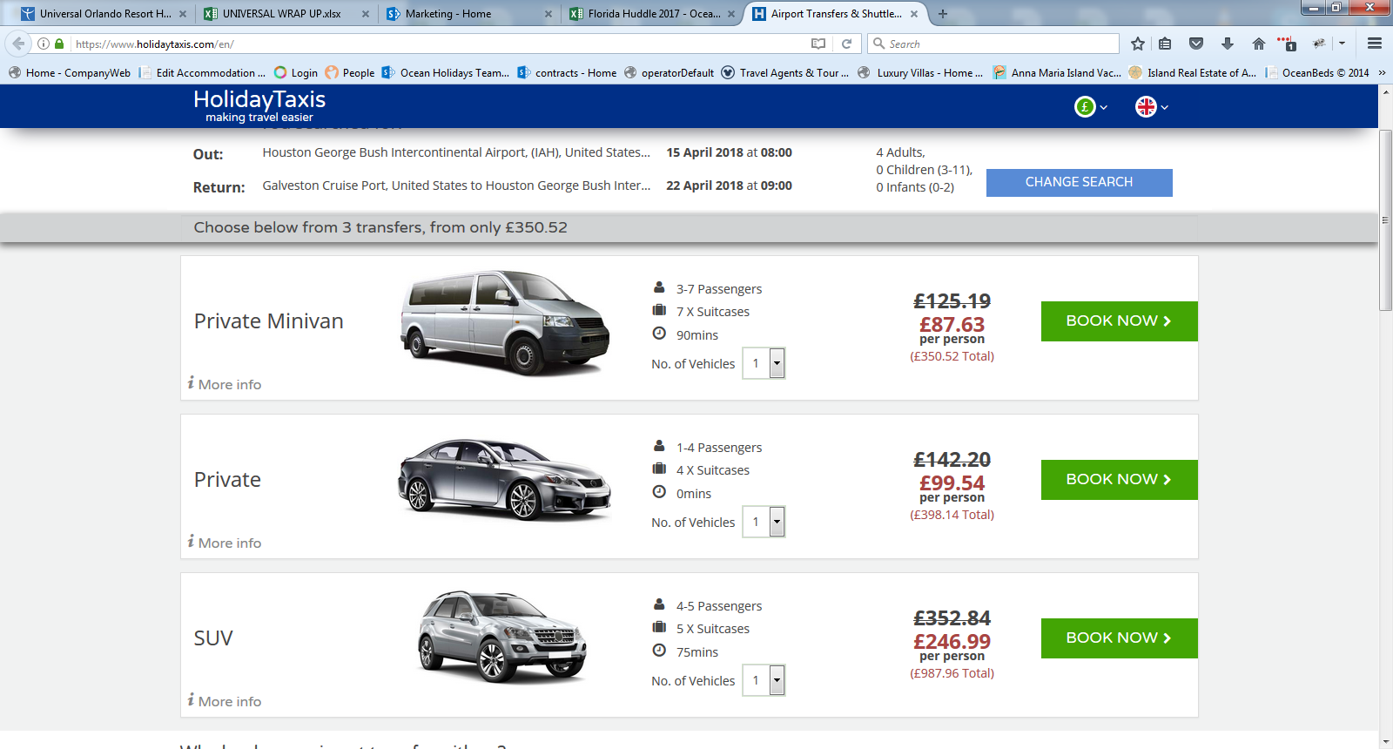Close the Marketing - Home tab
1393x749 pixels.
[548, 14]
